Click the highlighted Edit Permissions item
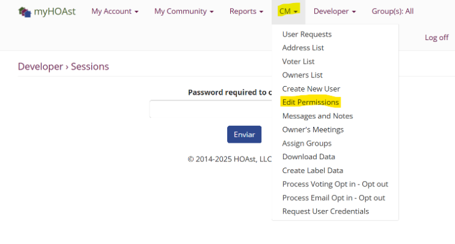This screenshot has height=244, width=455. pyautogui.click(x=311, y=102)
